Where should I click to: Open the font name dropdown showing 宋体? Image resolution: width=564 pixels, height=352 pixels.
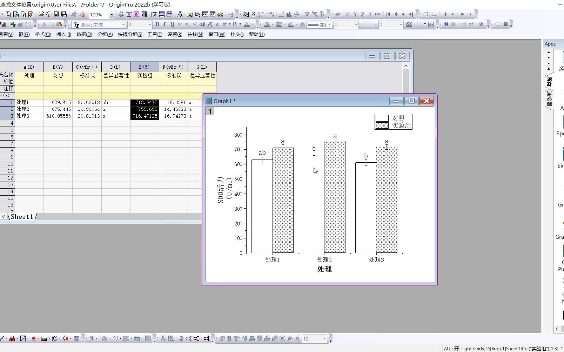123,25
